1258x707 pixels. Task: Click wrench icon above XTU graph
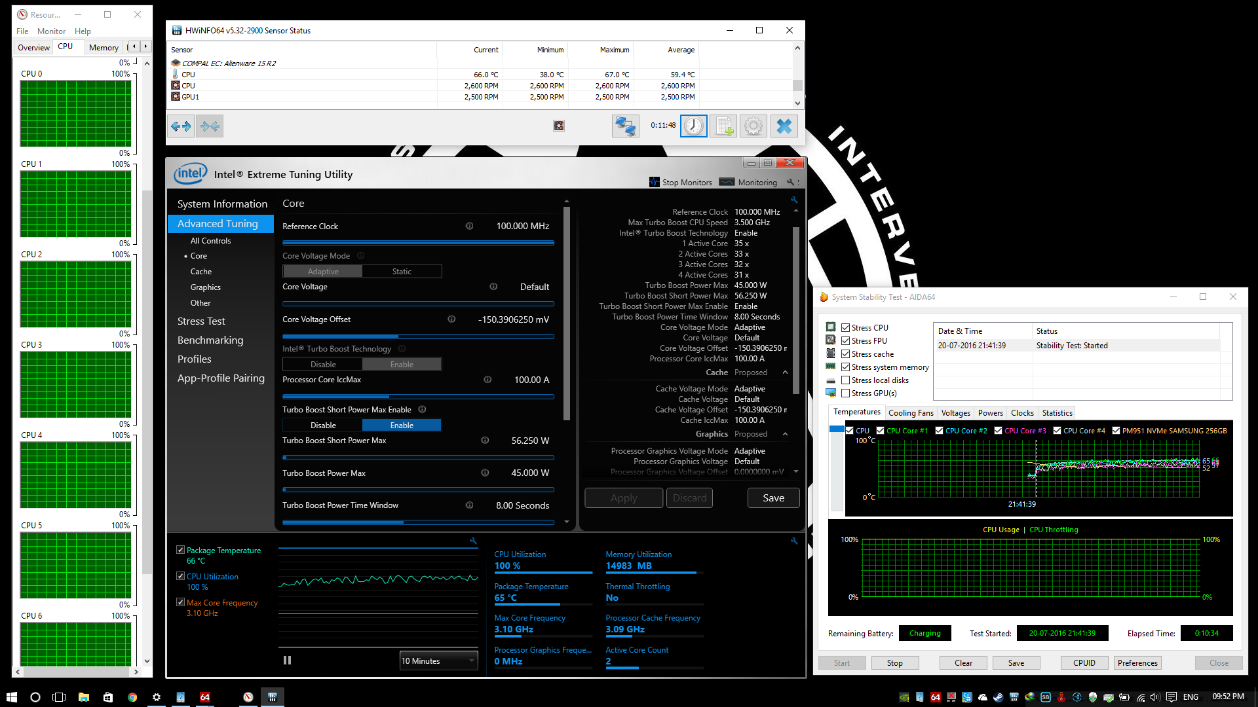coord(473,541)
